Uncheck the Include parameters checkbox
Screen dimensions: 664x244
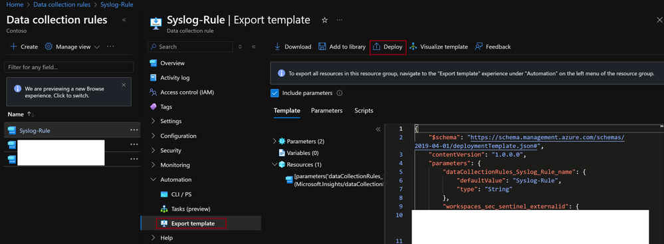click(275, 93)
